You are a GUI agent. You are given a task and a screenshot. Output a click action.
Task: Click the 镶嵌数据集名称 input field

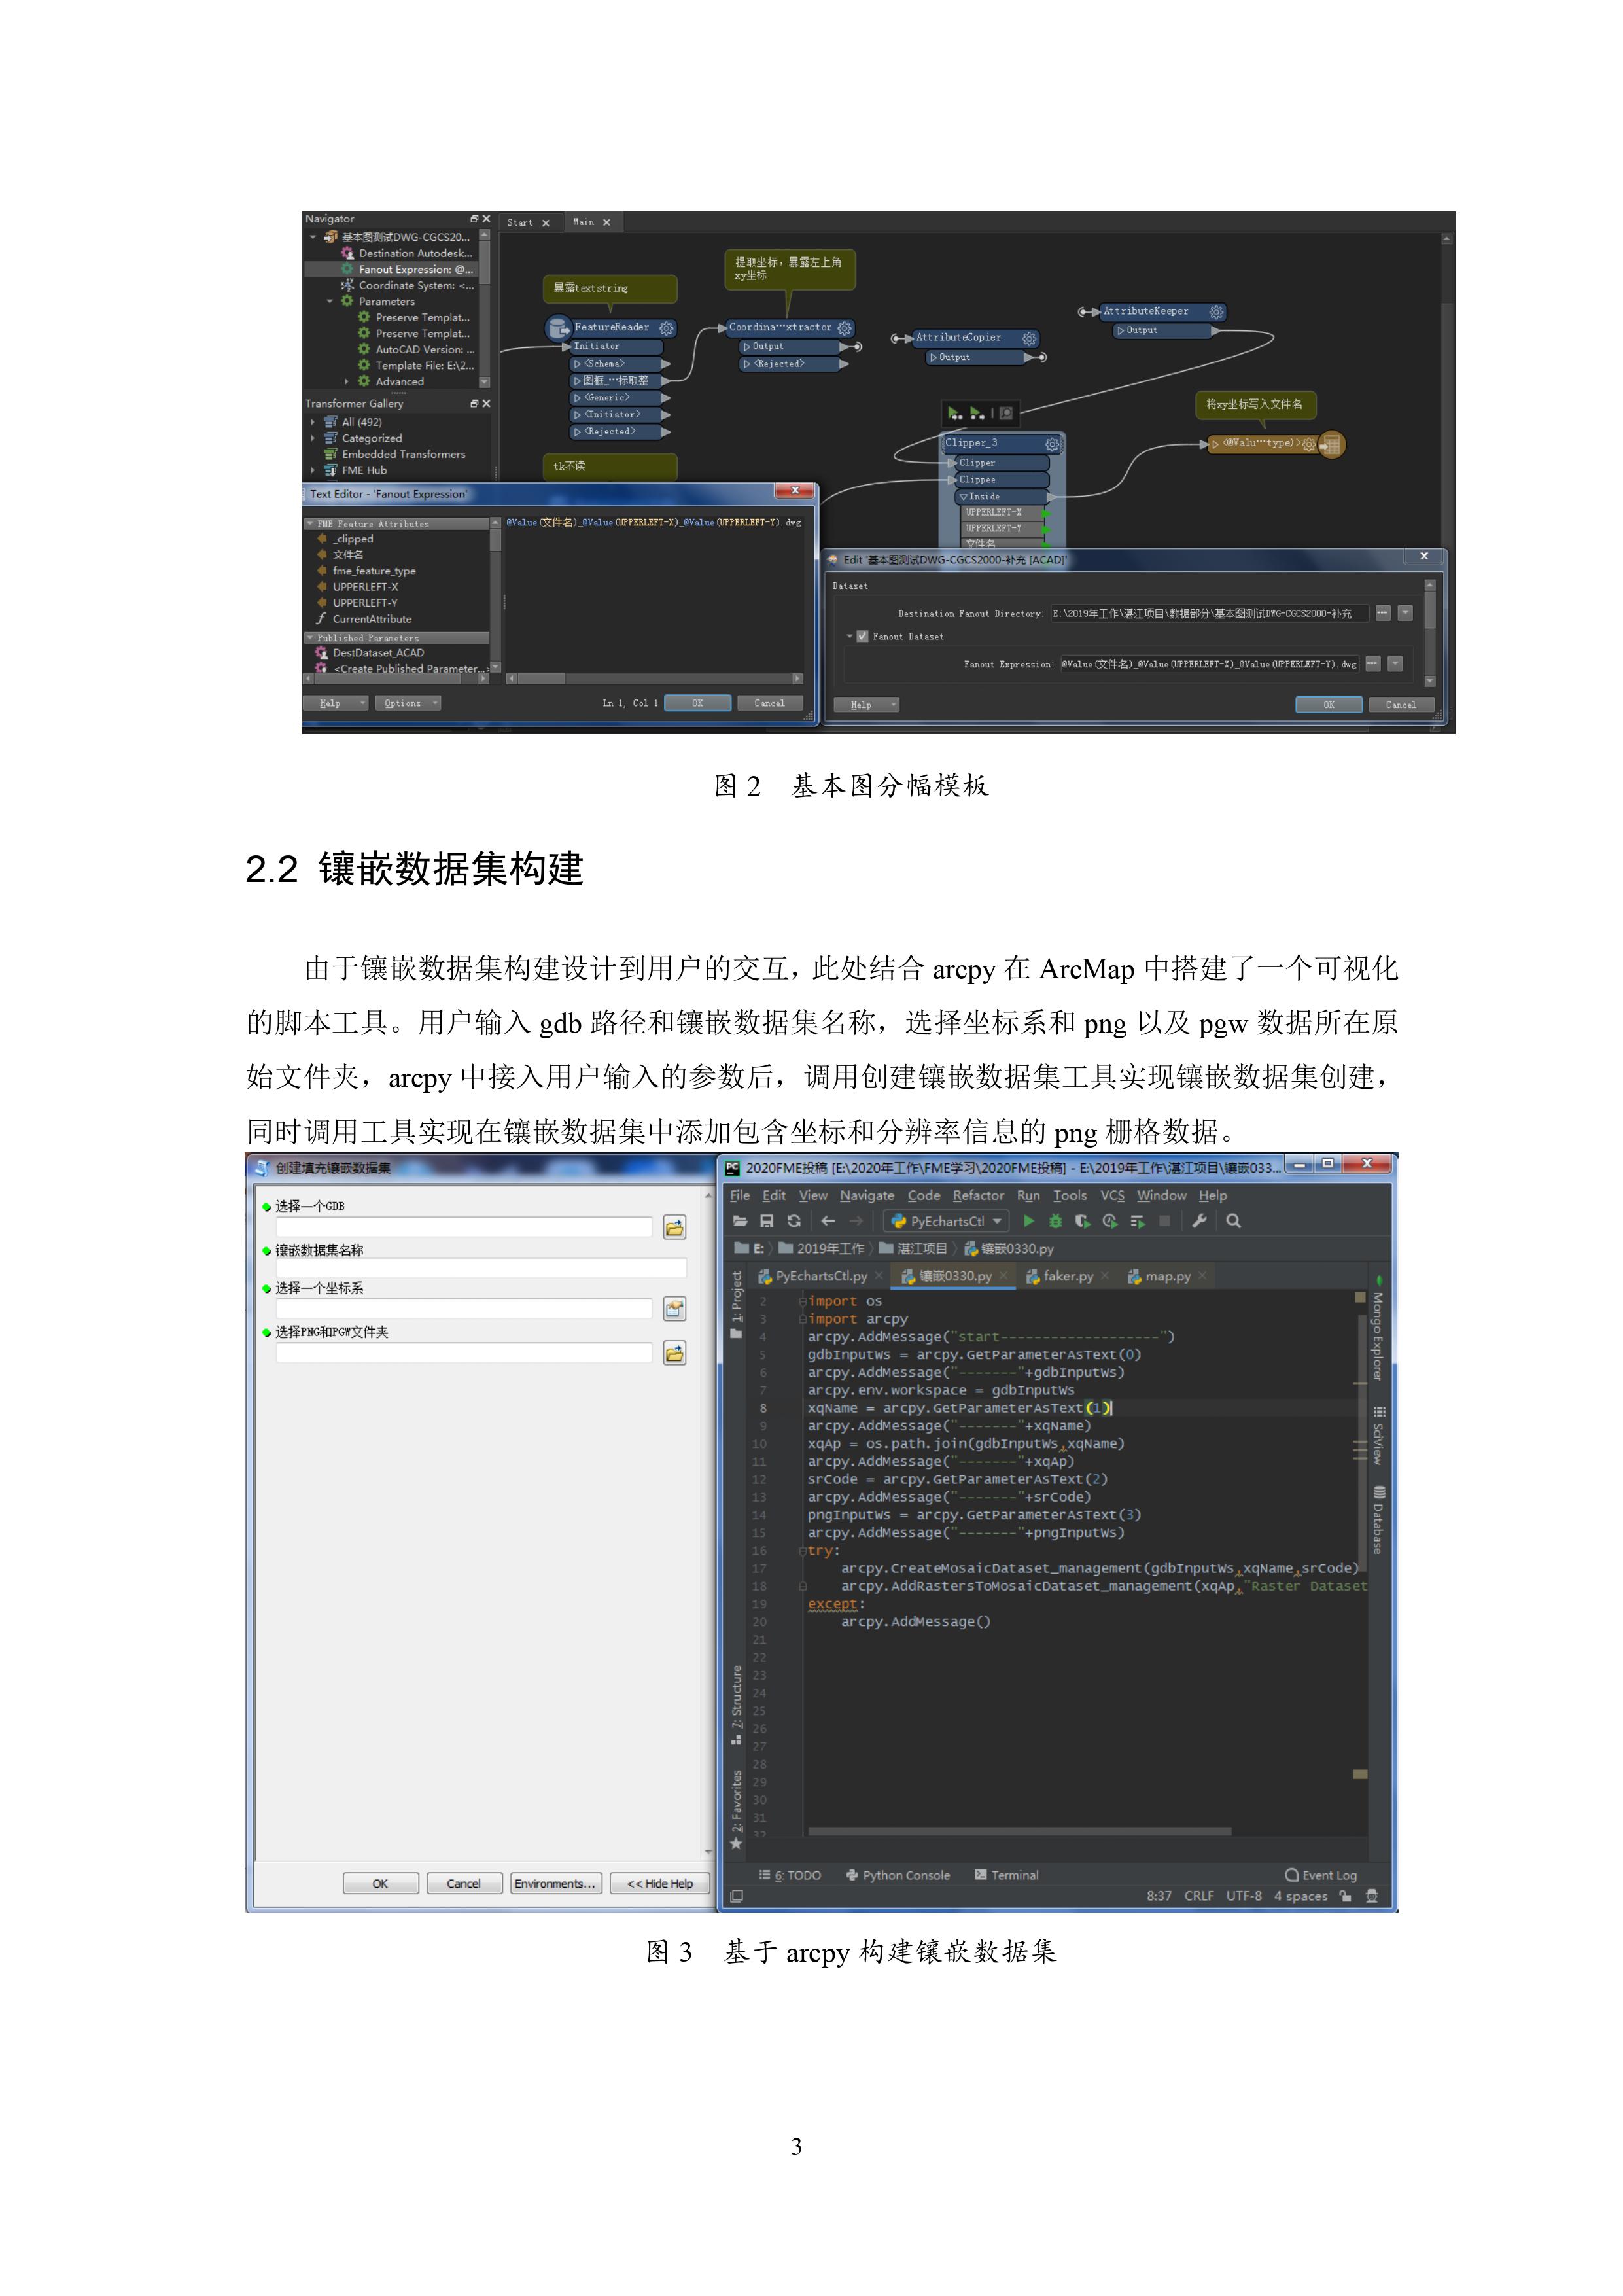[480, 1268]
